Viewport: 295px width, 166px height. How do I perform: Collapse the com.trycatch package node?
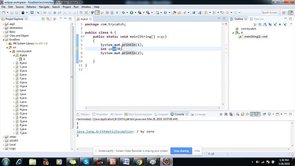(11, 51)
